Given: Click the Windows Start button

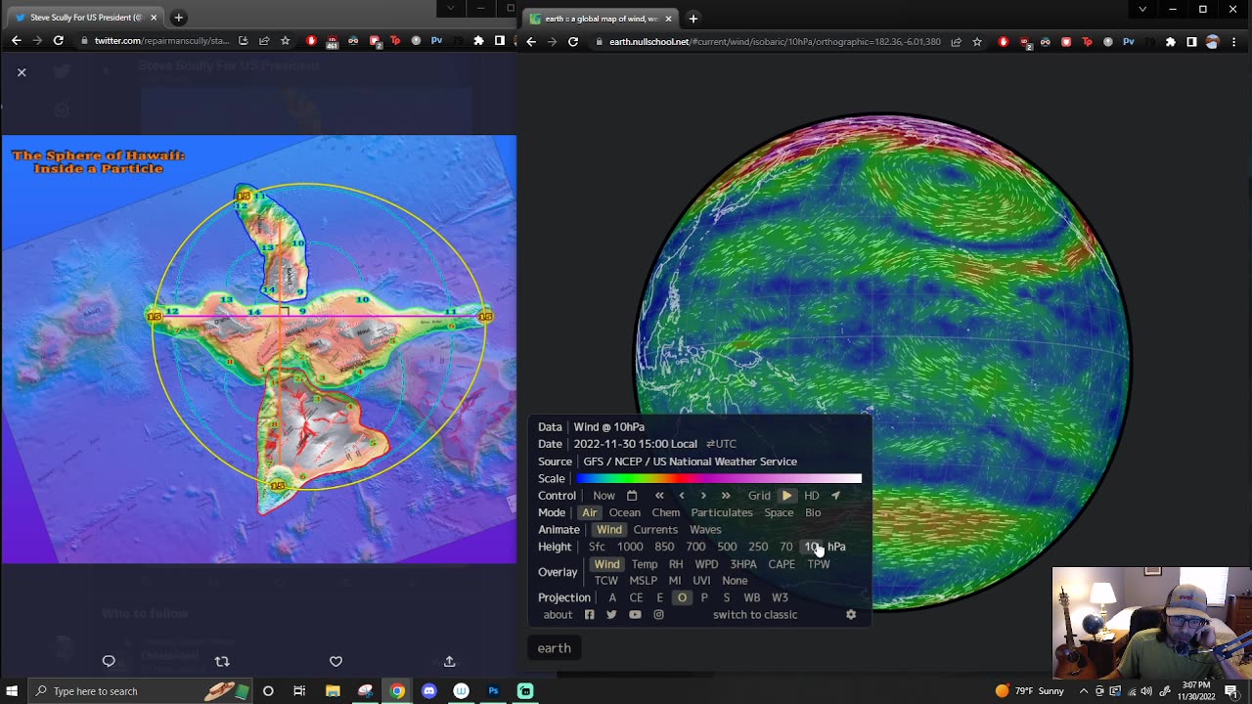Looking at the screenshot, I should (x=12, y=691).
